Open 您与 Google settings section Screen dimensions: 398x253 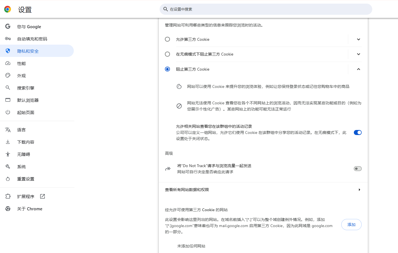[x=37, y=26]
